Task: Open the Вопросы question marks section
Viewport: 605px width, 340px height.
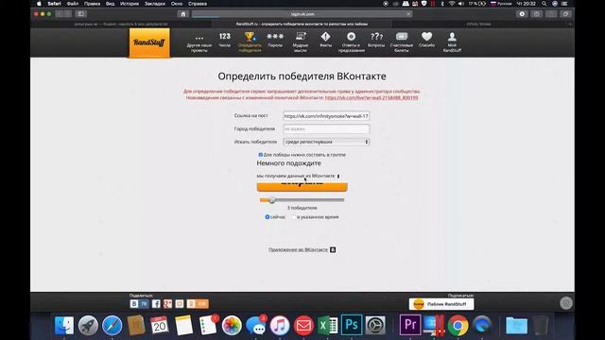Action: pyautogui.click(x=376, y=40)
